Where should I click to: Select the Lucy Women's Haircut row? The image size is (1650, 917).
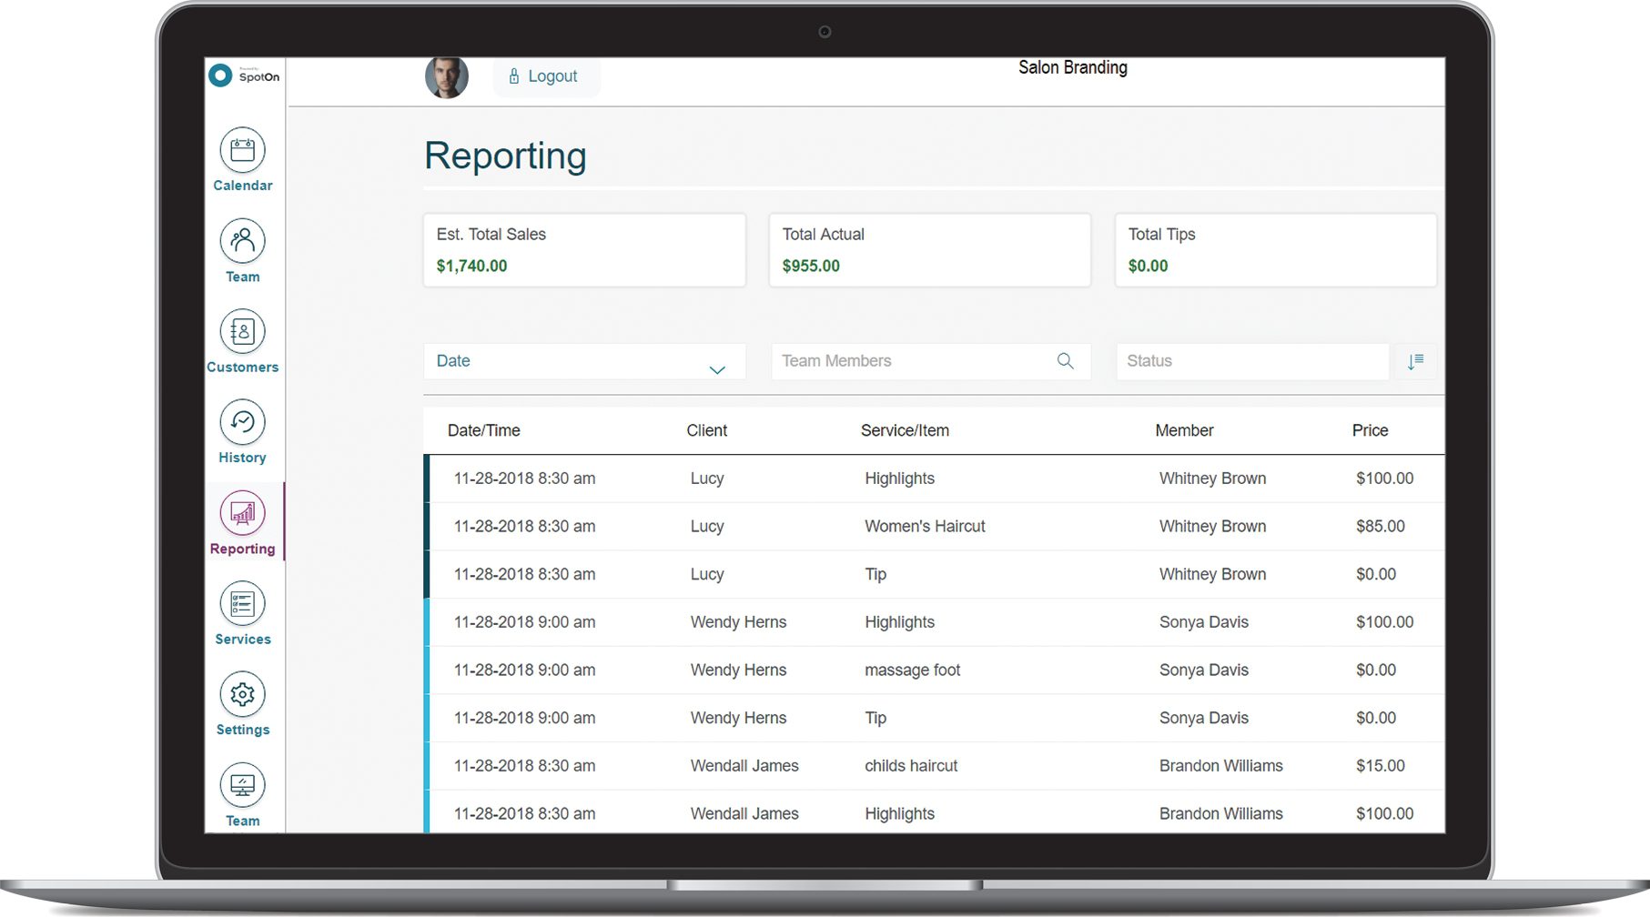point(934,527)
